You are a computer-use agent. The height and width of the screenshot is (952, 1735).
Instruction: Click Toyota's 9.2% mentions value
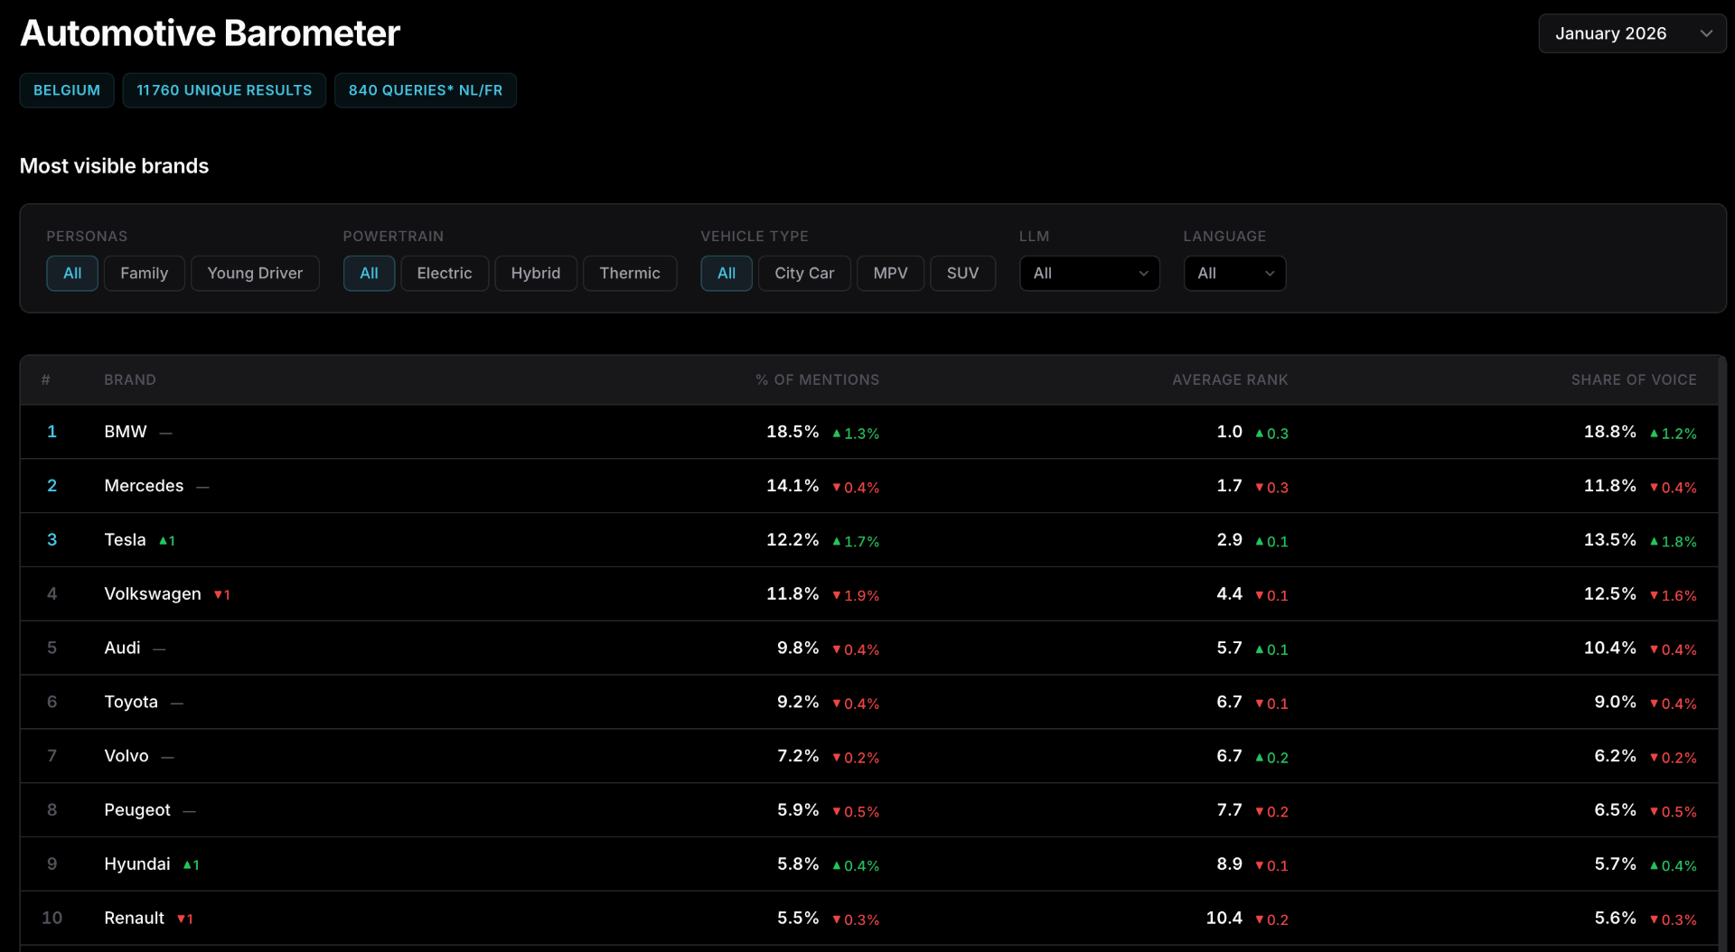coord(798,702)
